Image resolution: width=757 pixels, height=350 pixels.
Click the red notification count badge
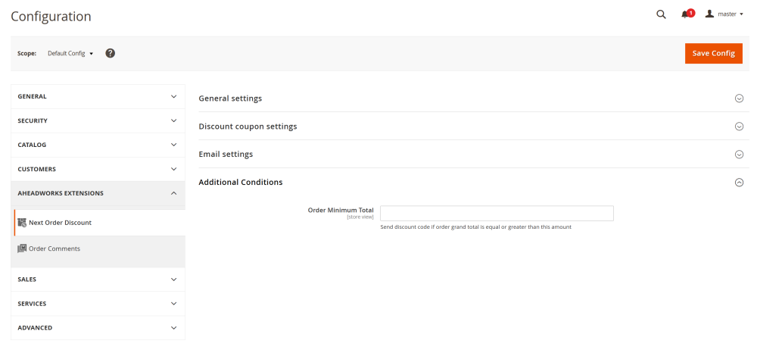(x=691, y=13)
